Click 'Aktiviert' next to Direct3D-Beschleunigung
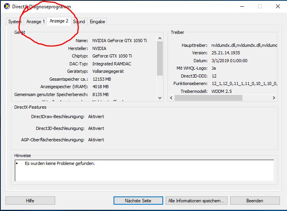The image size is (287, 211). pyautogui.click(x=96, y=128)
